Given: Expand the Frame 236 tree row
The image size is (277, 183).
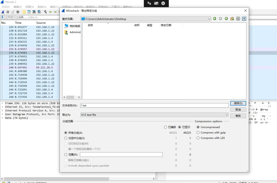Looking at the screenshot, I should click(x=2, y=103).
